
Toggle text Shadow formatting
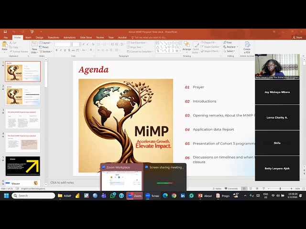tap(69, 50)
